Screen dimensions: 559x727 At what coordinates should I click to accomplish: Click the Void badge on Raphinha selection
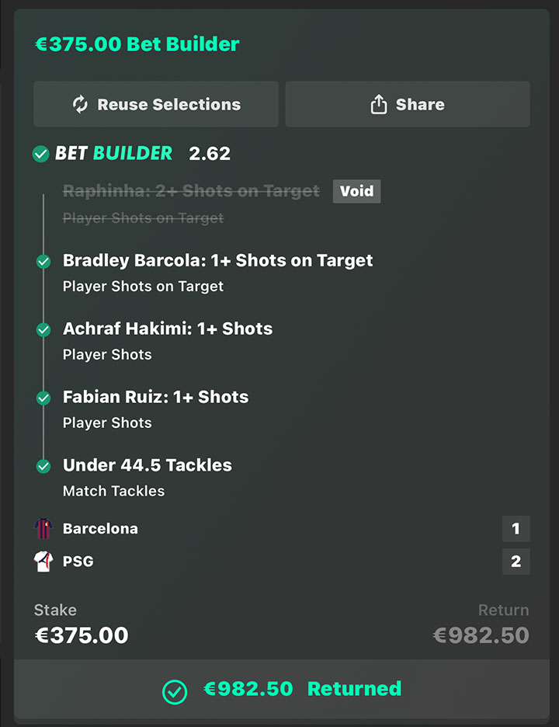click(356, 191)
